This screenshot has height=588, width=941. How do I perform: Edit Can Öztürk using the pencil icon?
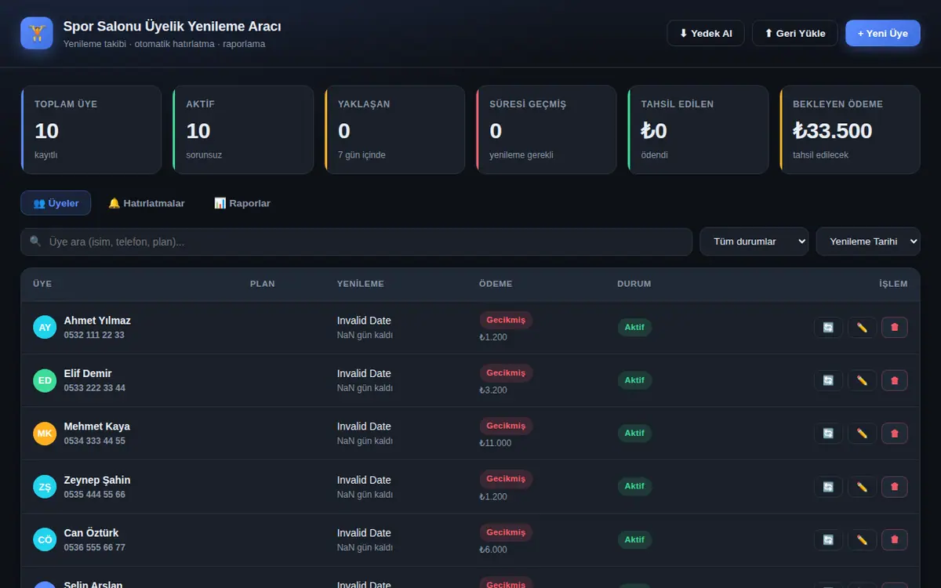pos(862,539)
